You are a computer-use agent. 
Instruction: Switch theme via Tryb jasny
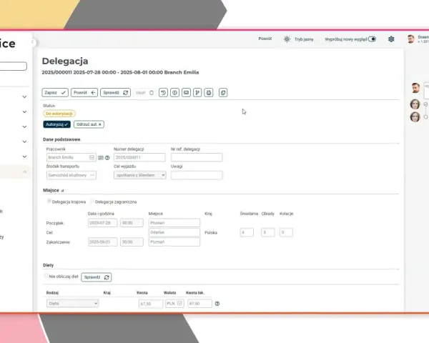[298, 39]
